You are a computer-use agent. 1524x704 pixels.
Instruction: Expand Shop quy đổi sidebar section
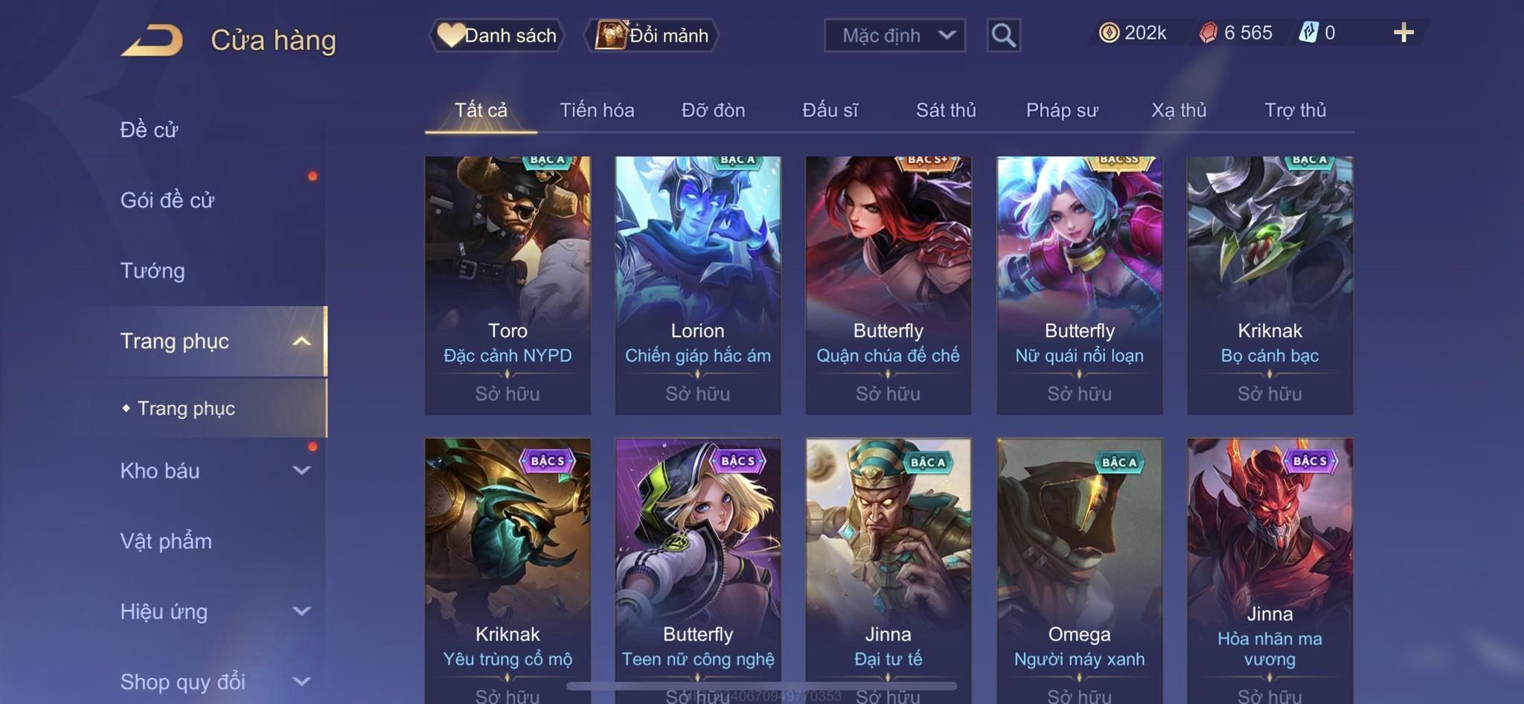point(301,681)
